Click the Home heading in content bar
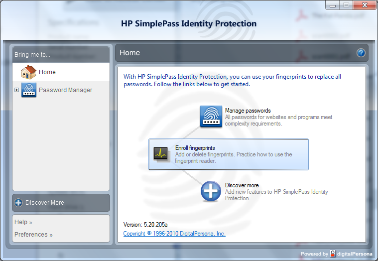 [x=129, y=52]
